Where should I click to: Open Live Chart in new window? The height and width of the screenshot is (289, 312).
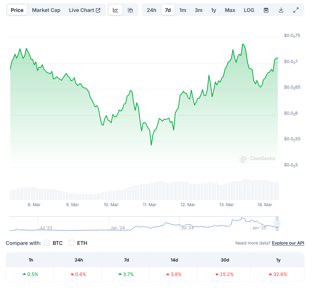click(x=85, y=10)
